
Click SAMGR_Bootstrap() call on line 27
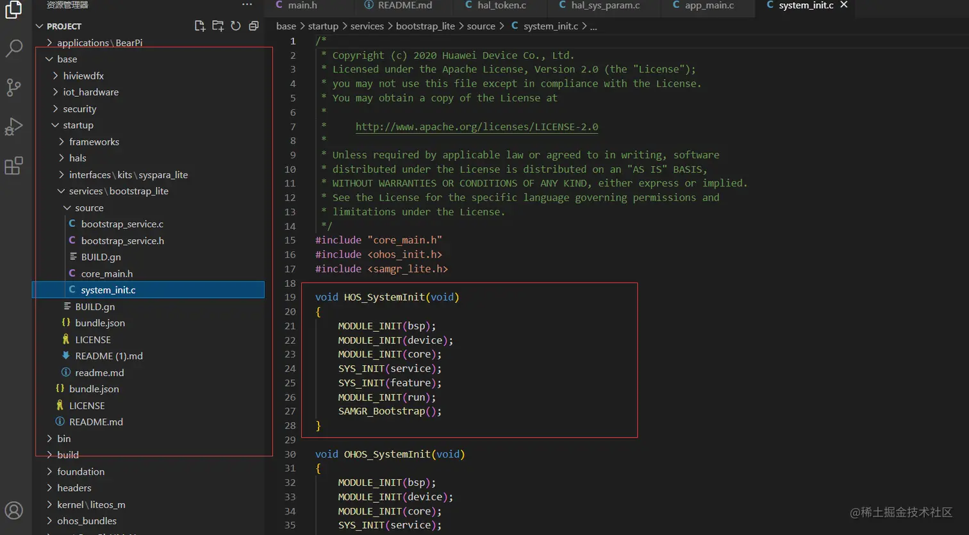tap(390, 411)
